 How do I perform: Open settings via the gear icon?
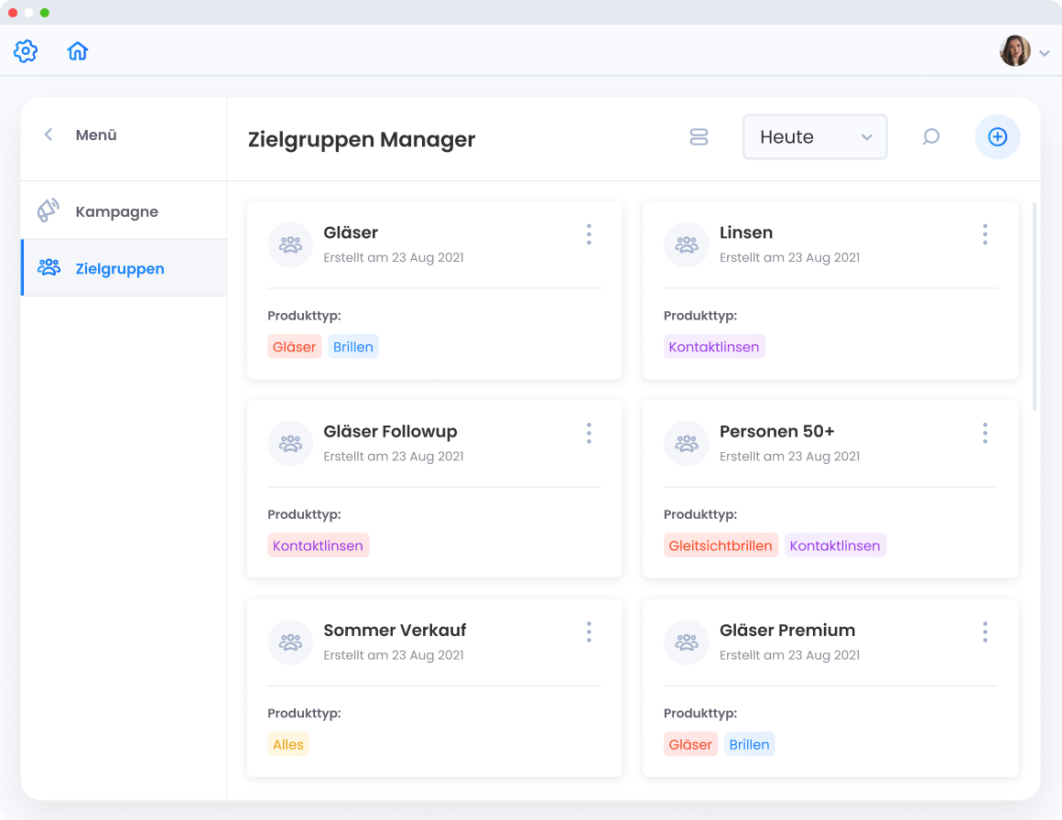coord(26,51)
